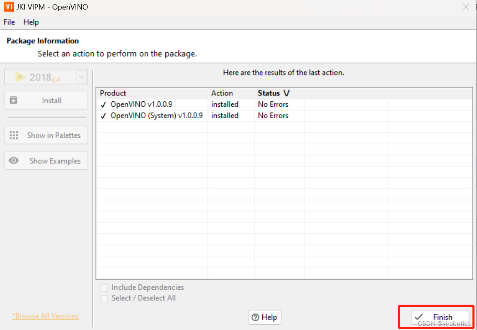Click the question mark icon on Help button
The image size is (477, 330).
tap(256, 317)
